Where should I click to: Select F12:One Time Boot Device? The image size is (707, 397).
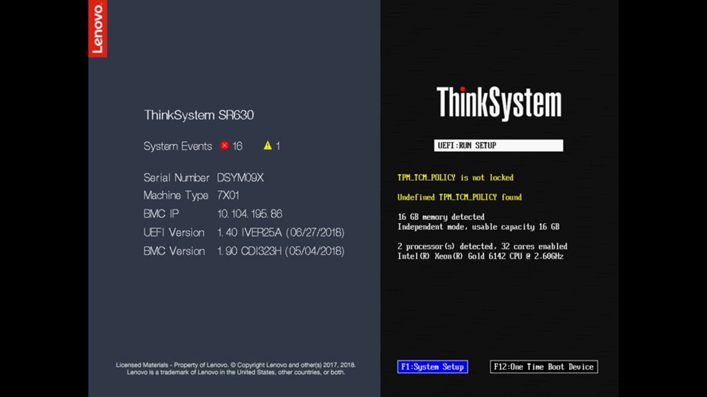coord(544,367)
